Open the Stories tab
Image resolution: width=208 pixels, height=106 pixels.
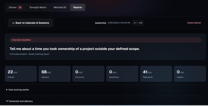(x=15, y=7)
